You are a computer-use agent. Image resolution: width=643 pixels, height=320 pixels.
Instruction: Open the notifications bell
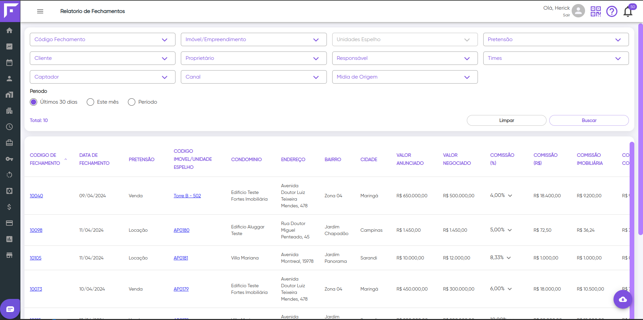click(x=628, y=11)
